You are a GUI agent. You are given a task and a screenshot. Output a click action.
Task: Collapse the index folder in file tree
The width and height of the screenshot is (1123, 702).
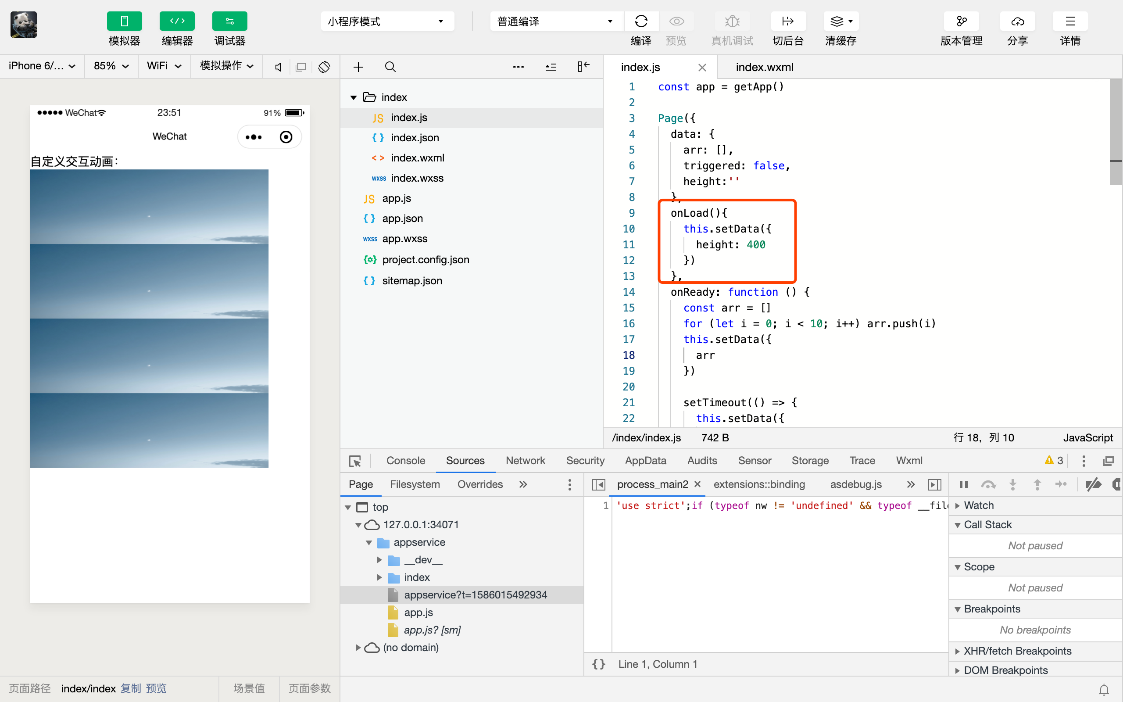tap(354, 97)
